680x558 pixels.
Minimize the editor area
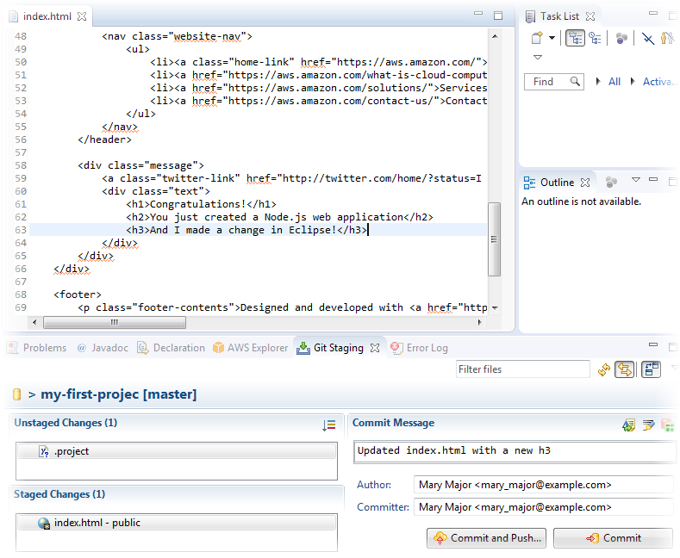tap(478, 14)
